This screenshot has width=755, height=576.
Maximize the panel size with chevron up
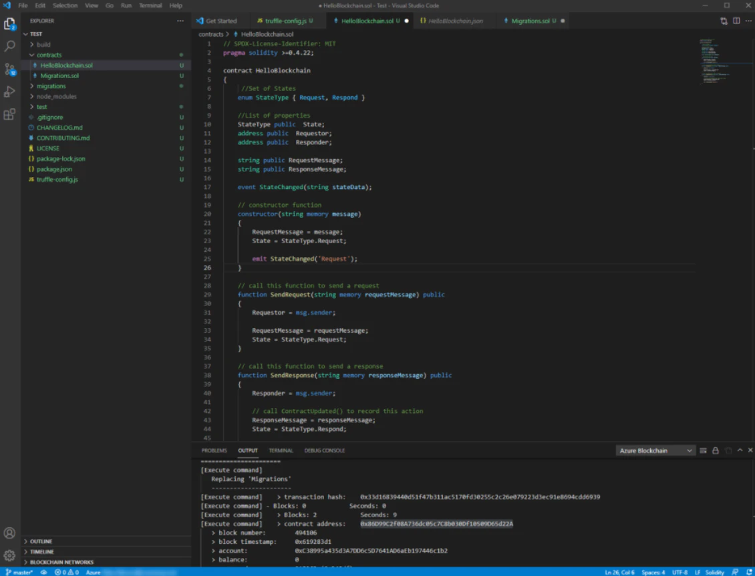pos(740,451)
